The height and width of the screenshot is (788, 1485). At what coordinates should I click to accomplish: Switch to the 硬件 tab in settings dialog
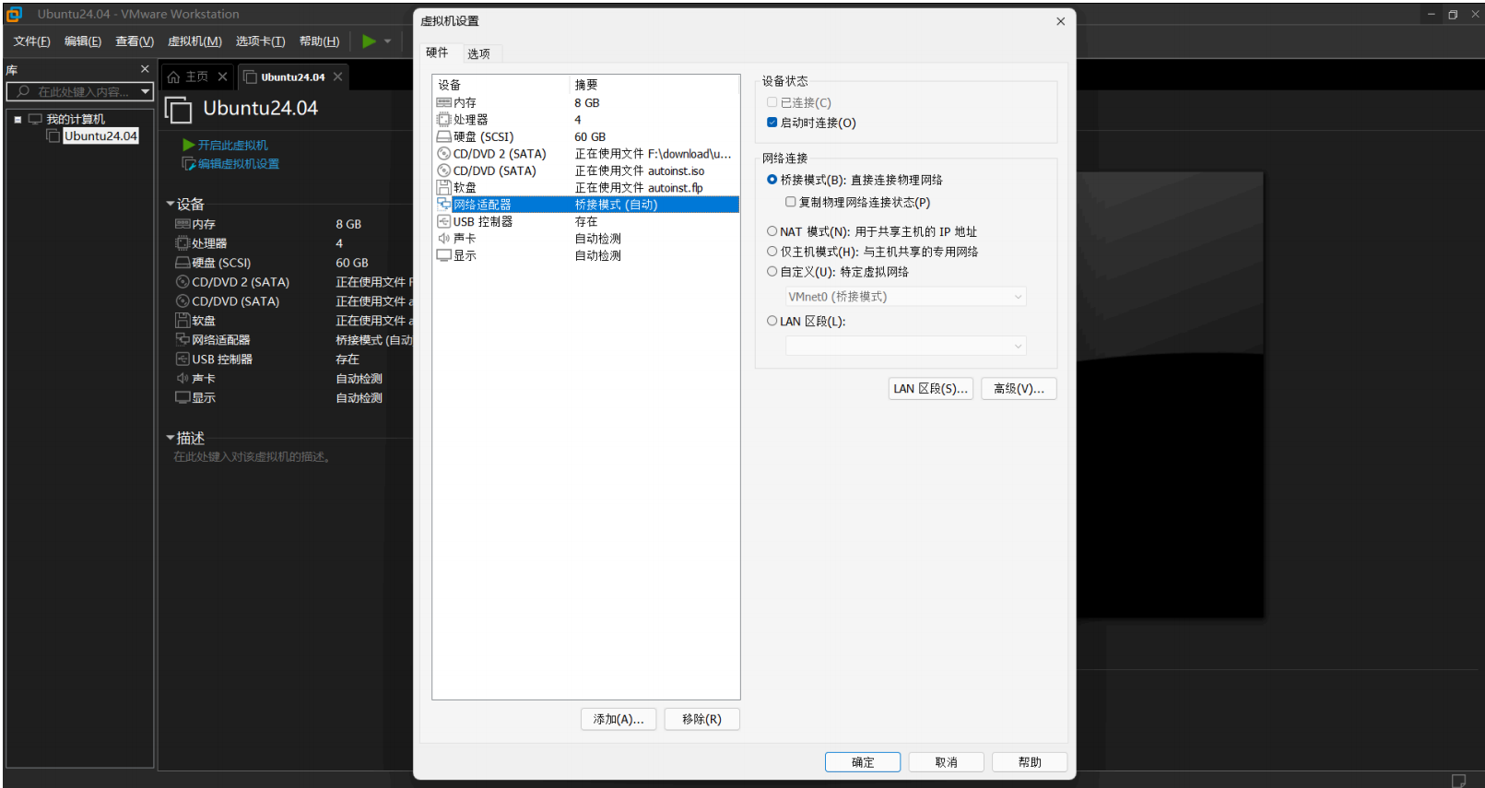[438, 53]
